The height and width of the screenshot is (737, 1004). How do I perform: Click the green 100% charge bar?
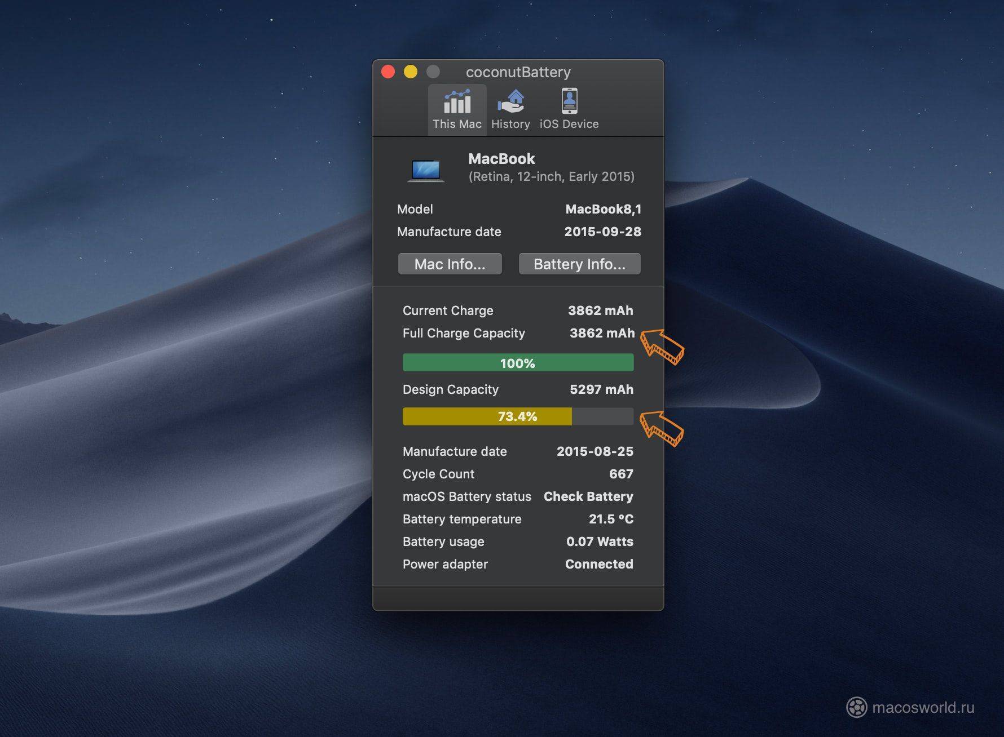(518, 363)
